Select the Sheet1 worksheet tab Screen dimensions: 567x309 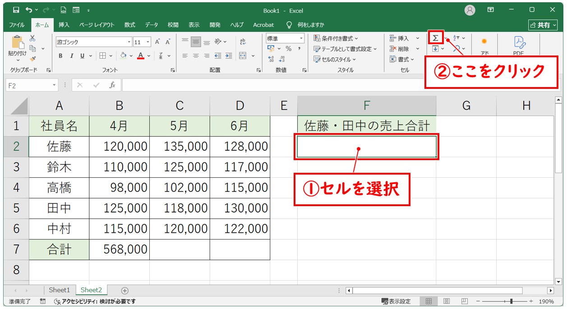click(x=60, y=290)
